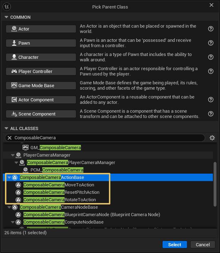Click in the class search field
The width and height of the screenshot is (220, 253).
pos(106,138)
